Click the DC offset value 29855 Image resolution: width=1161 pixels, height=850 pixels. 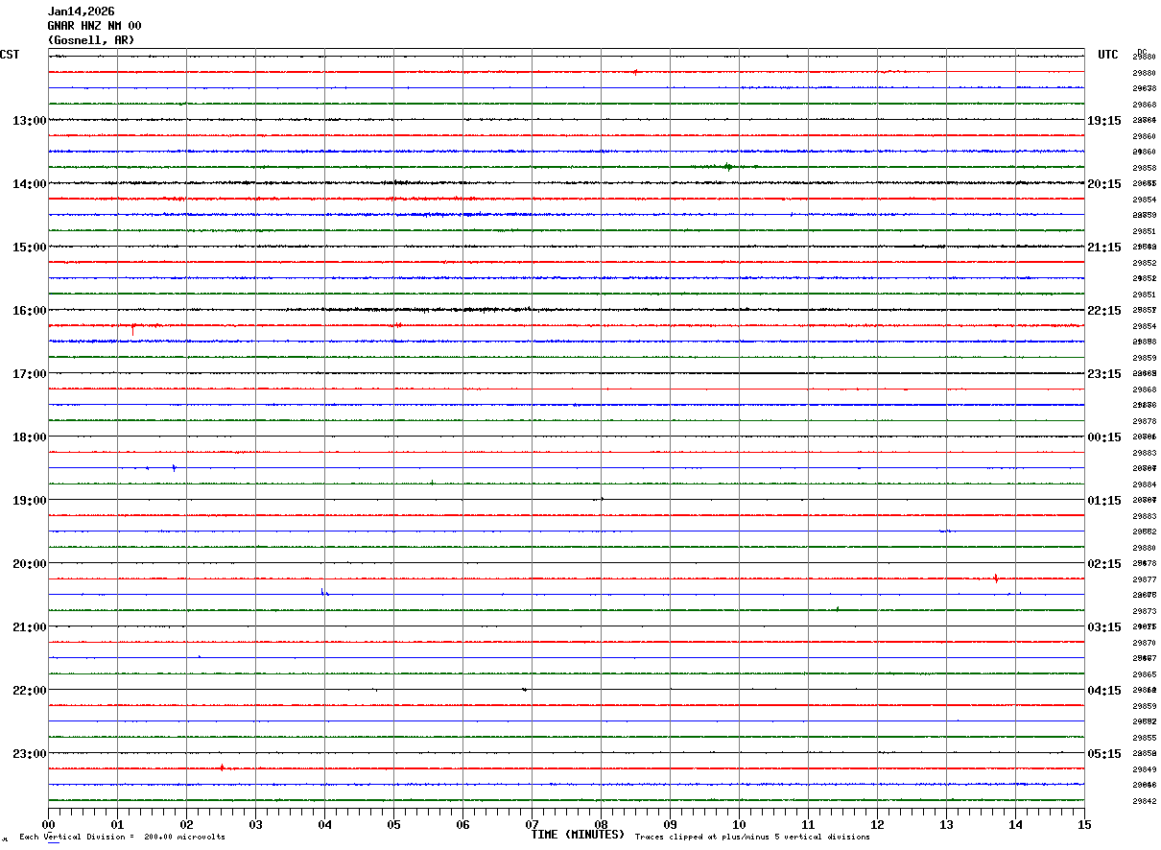click(x=1144, y=738)
